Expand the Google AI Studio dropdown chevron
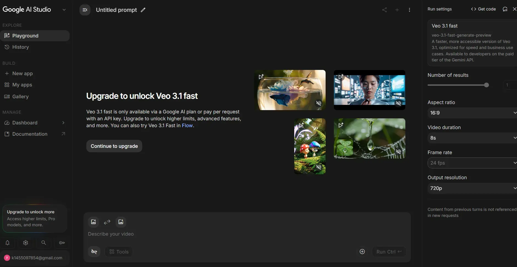The image size is (517, 267). (64, 10)
